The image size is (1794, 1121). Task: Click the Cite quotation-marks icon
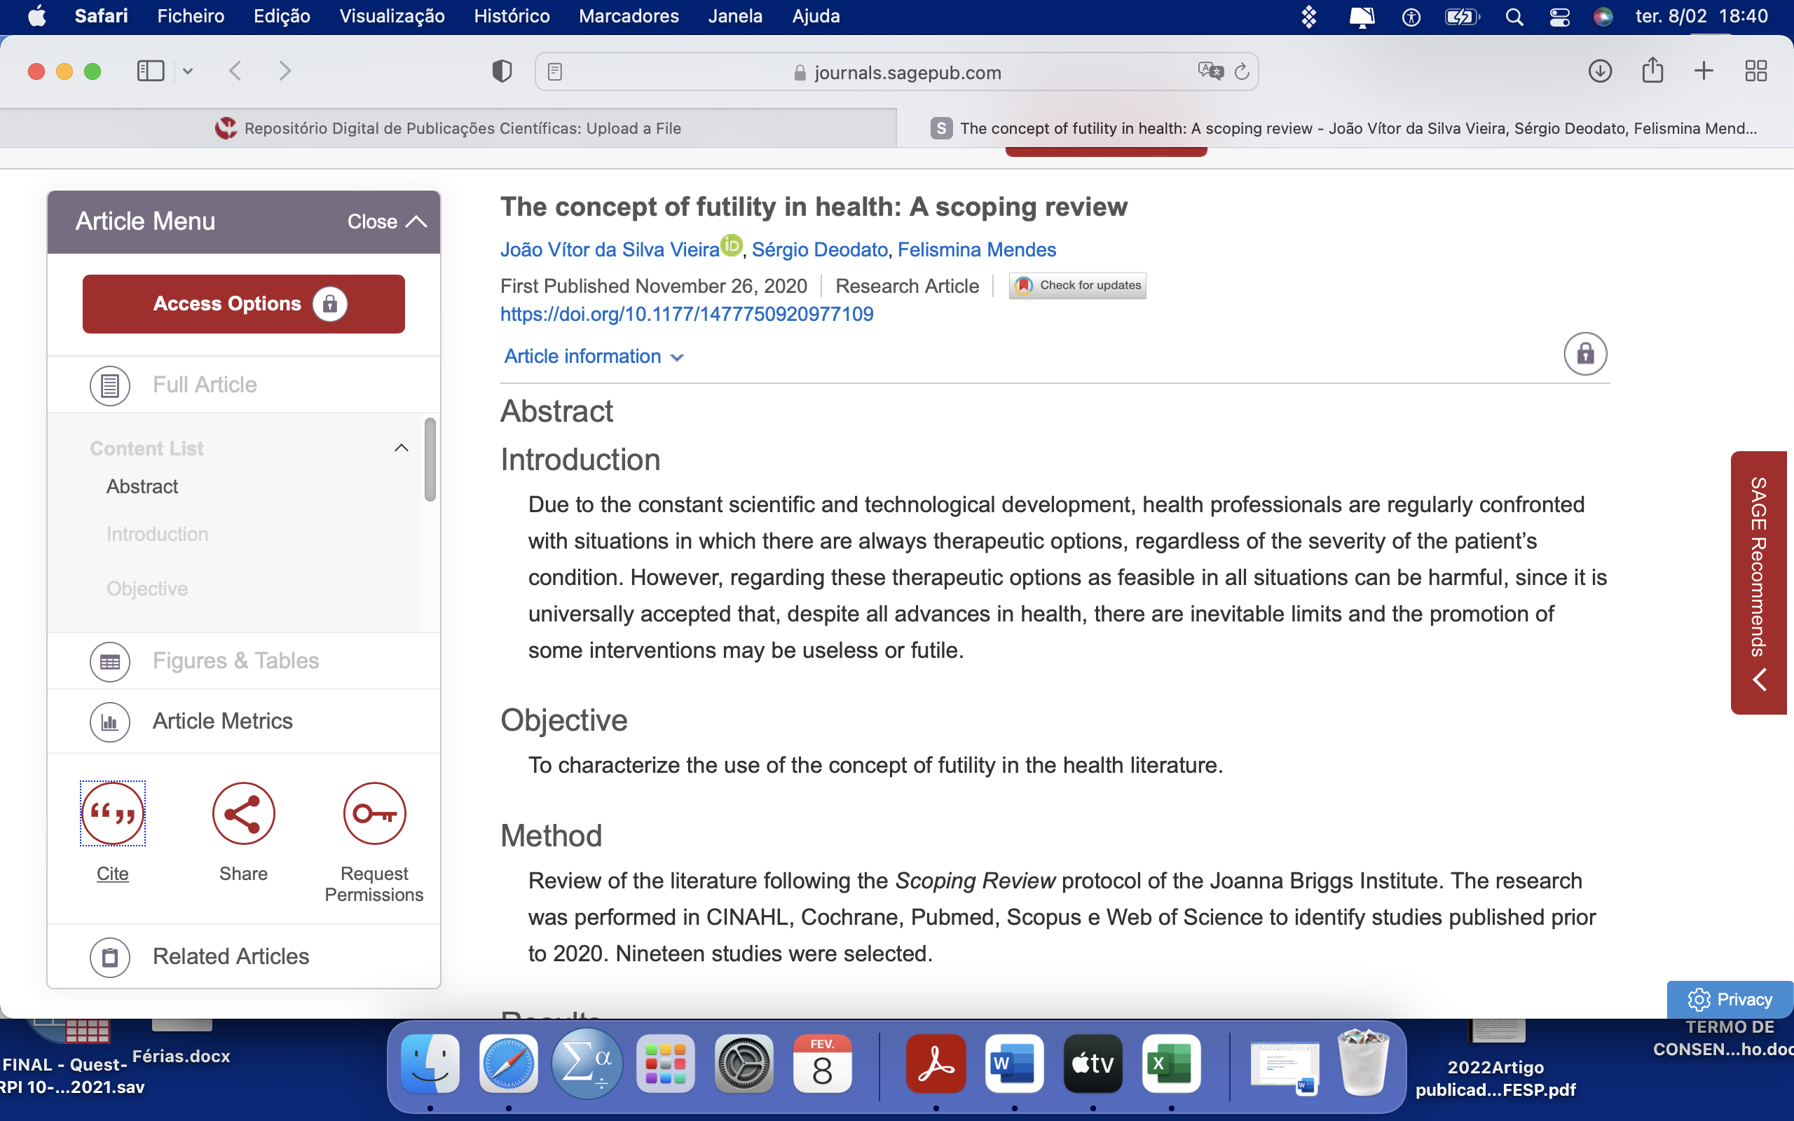pos(113,813)
